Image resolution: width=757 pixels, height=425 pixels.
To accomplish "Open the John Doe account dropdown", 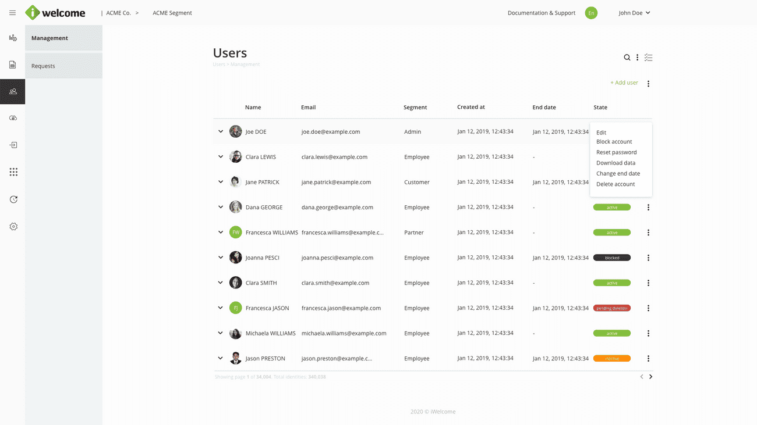I will coord(634,13).
